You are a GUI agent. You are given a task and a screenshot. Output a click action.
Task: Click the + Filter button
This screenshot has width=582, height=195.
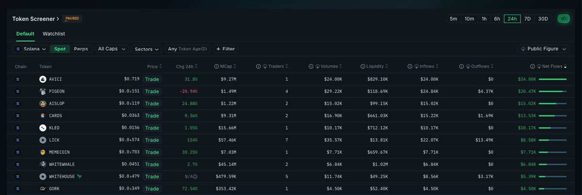point(226,49)
